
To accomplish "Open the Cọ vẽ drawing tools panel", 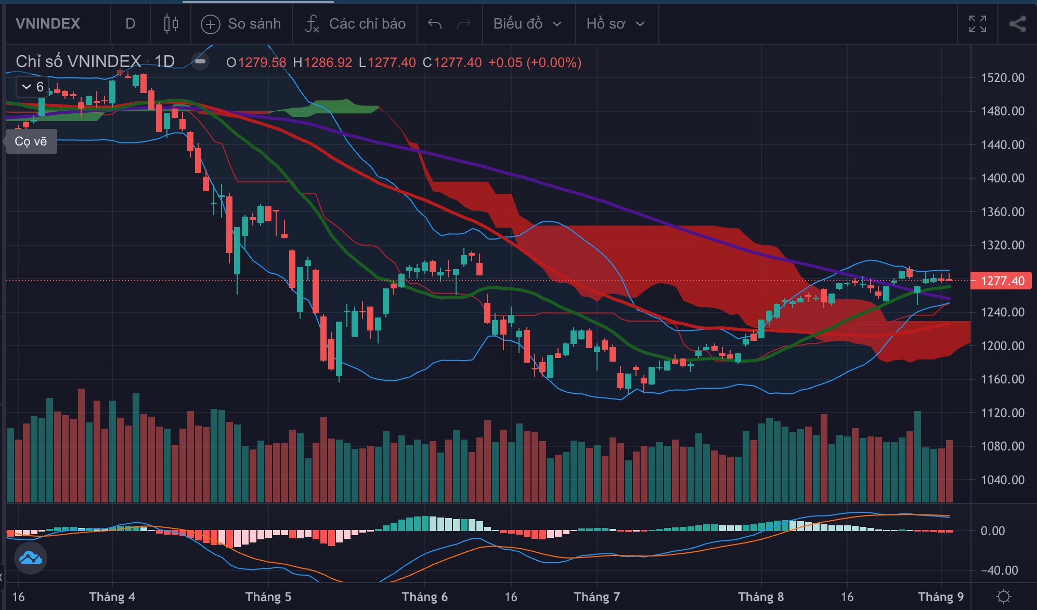I will coord(31,141).
